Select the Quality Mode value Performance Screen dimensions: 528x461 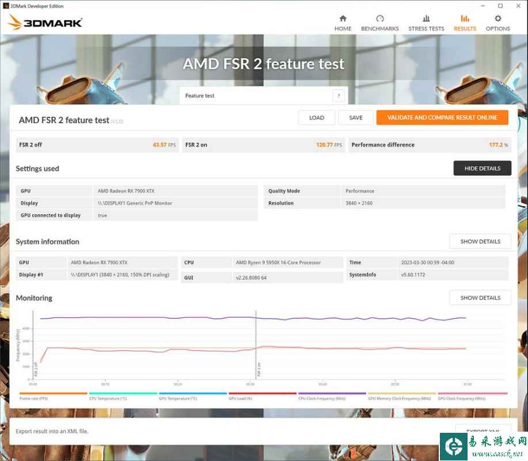click(360, 191)
